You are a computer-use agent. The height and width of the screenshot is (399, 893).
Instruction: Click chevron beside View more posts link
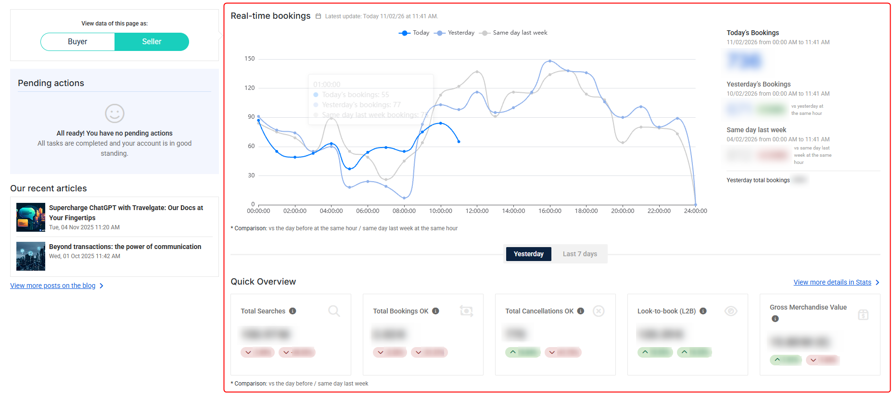101,286
